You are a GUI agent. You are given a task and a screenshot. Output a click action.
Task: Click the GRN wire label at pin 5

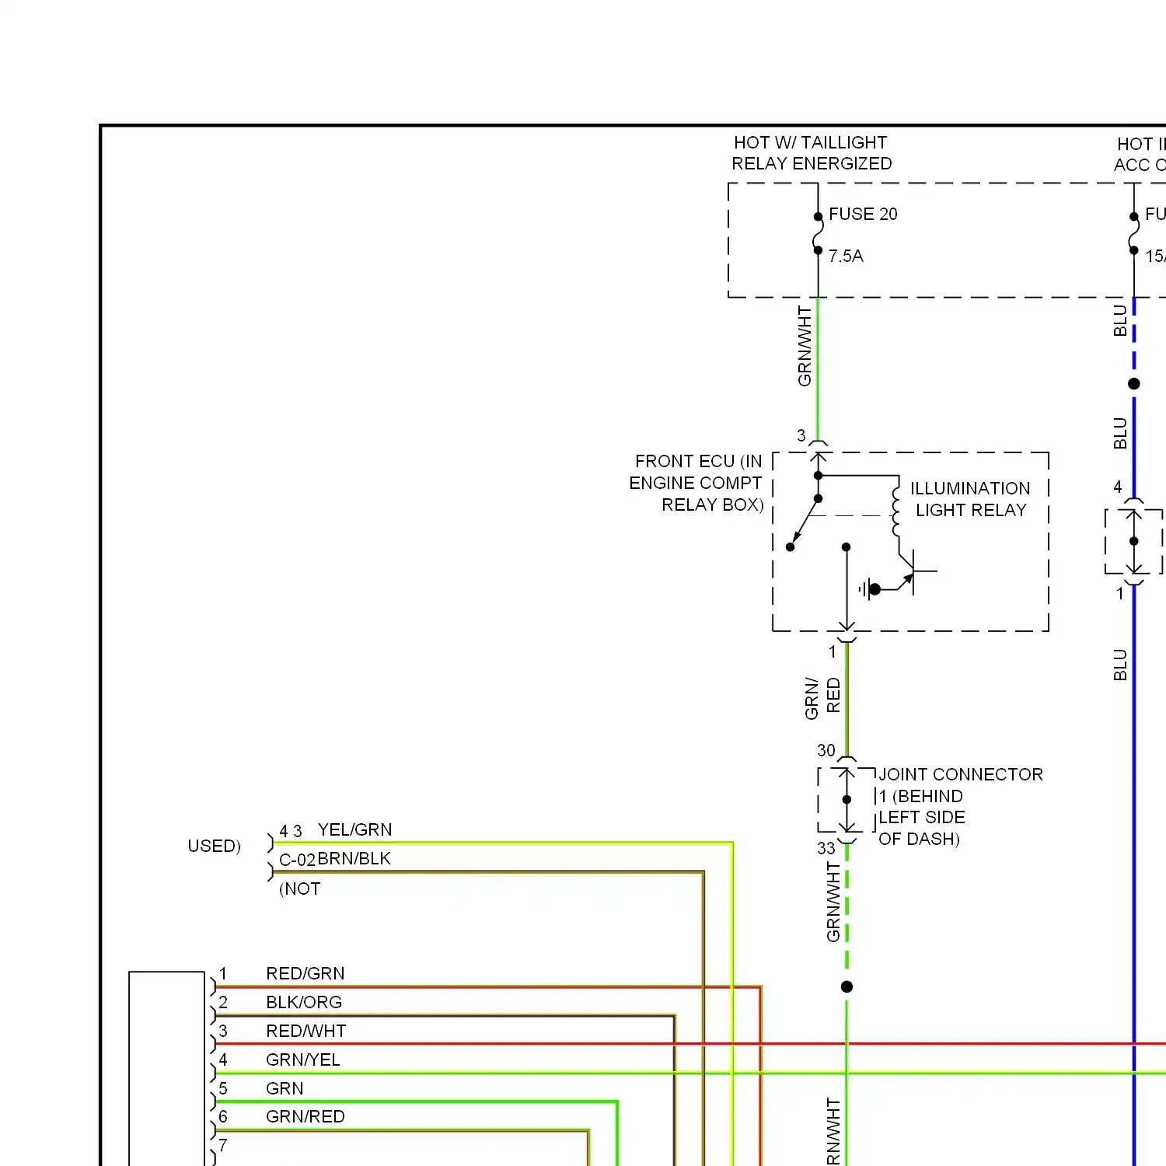[x=285, y=1088]
